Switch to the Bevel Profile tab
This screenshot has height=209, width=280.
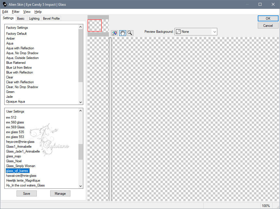[x=51, y=19]
